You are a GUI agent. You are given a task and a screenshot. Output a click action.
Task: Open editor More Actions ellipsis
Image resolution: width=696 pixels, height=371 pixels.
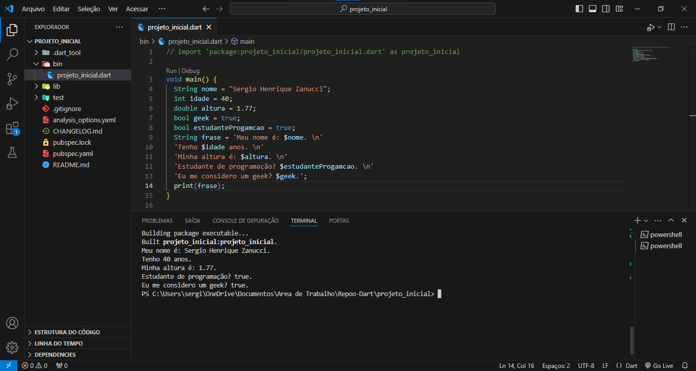point(684,27)
